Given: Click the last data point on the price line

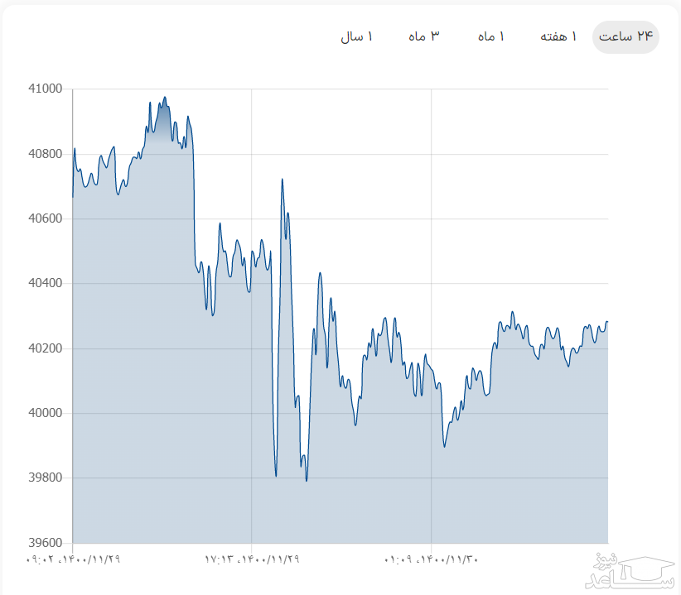Looking at the screenshot, I should (x=607, y=322).
